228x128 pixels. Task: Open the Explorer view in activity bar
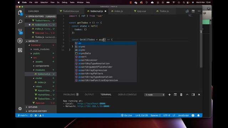tap(20, 13)
